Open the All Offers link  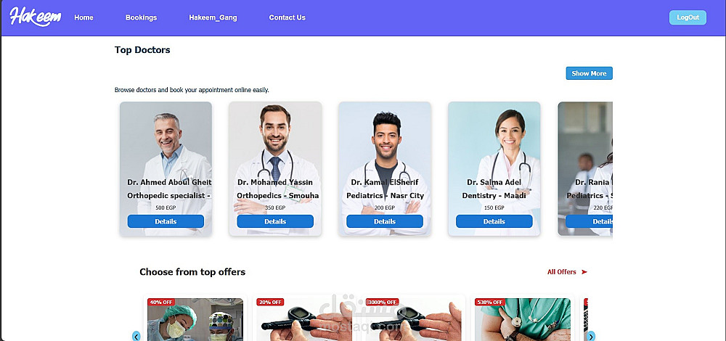(x=562, y=272)
